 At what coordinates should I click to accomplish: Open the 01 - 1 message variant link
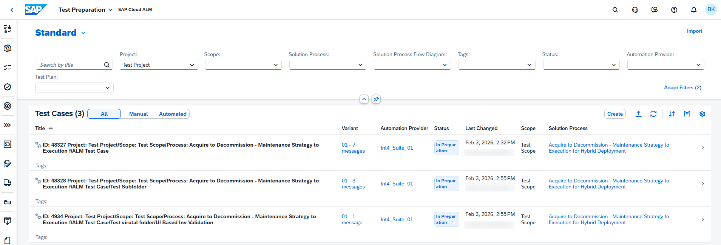(352, 219)
